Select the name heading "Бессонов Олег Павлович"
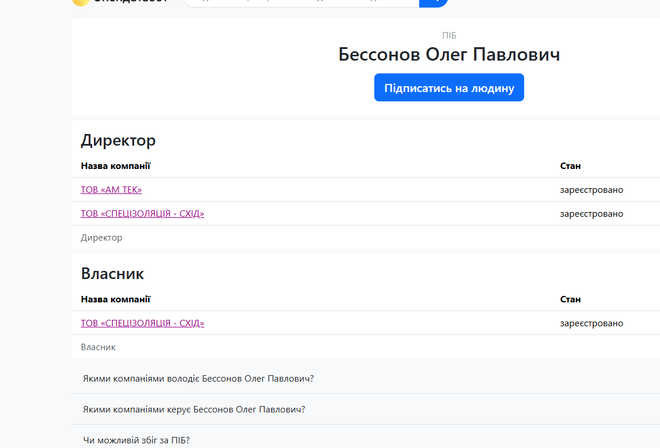The width and height of the screenshot is (660, 448). pyautogui.click(x=449, y=54)
